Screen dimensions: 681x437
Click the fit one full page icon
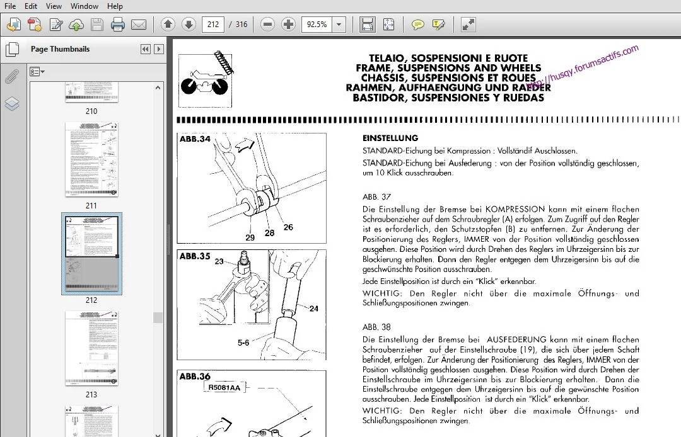pos(388,25)
